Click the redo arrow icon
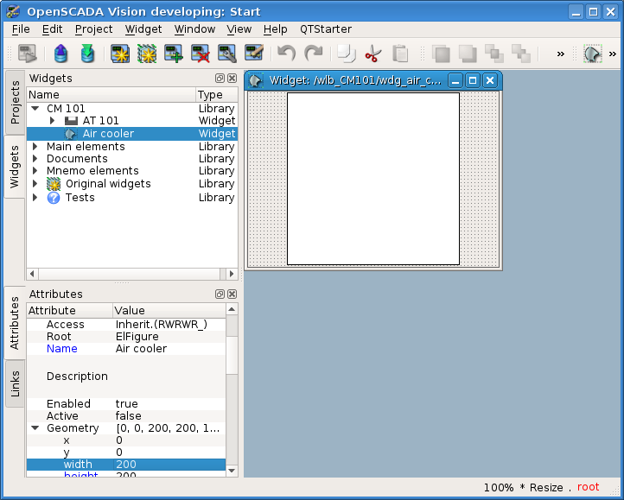Image resolution: width=624 pixels, height=500 pixels. pyautogui.click(x=313, y=54)
